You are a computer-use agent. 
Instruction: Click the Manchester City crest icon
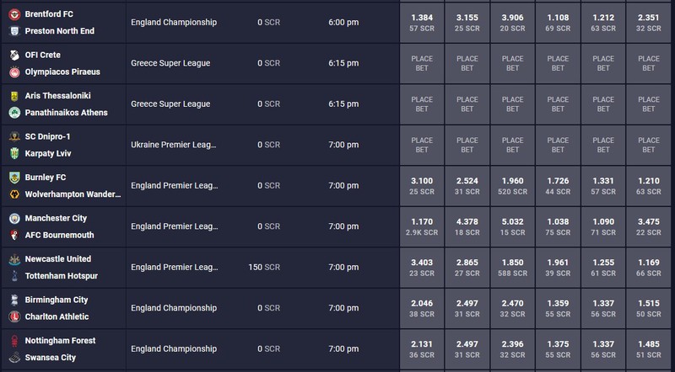(14, 218)
